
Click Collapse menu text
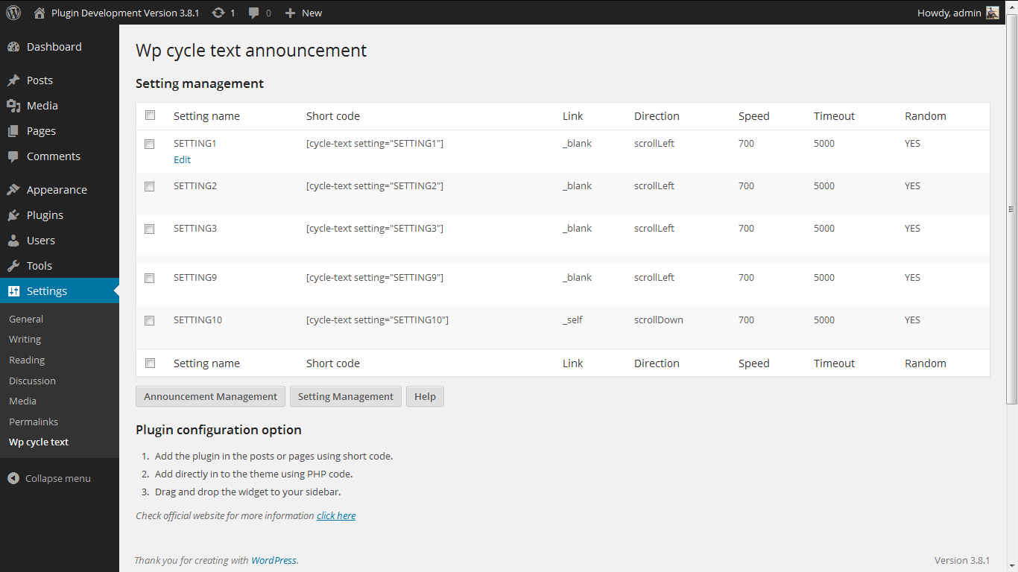point(58,478)
